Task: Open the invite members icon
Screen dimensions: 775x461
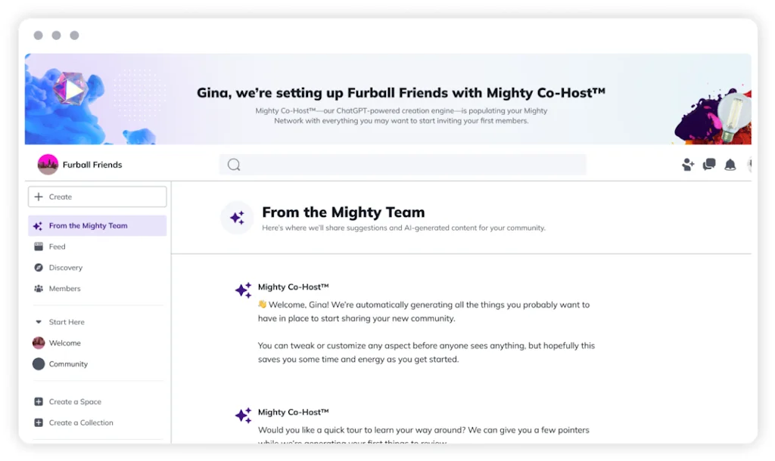Action: (x=687, y=164)
